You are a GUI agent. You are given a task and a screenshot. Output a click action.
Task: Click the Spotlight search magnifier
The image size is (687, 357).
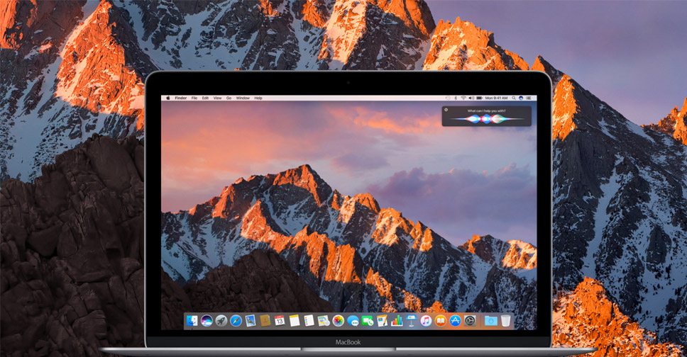[513, 98]
